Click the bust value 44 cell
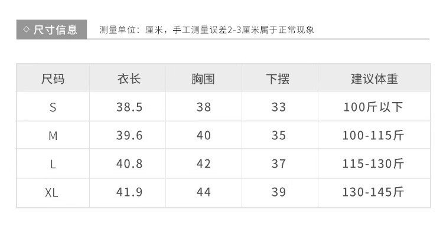The width and height of the screenshot is (443, 242). coord(203,192)
